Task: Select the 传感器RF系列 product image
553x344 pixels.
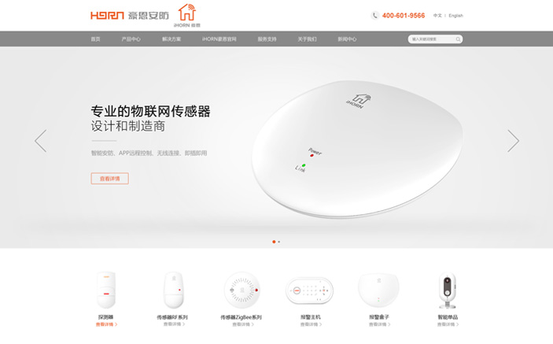Action: (174, 290)
